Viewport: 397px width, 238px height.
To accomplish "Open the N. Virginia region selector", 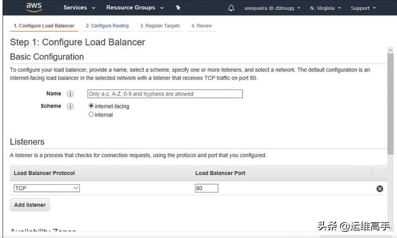I will [x=326, y=8].
